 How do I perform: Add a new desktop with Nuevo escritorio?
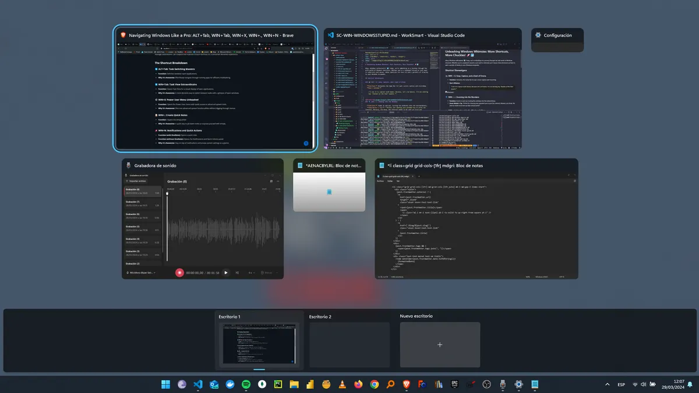click(440, 344)
